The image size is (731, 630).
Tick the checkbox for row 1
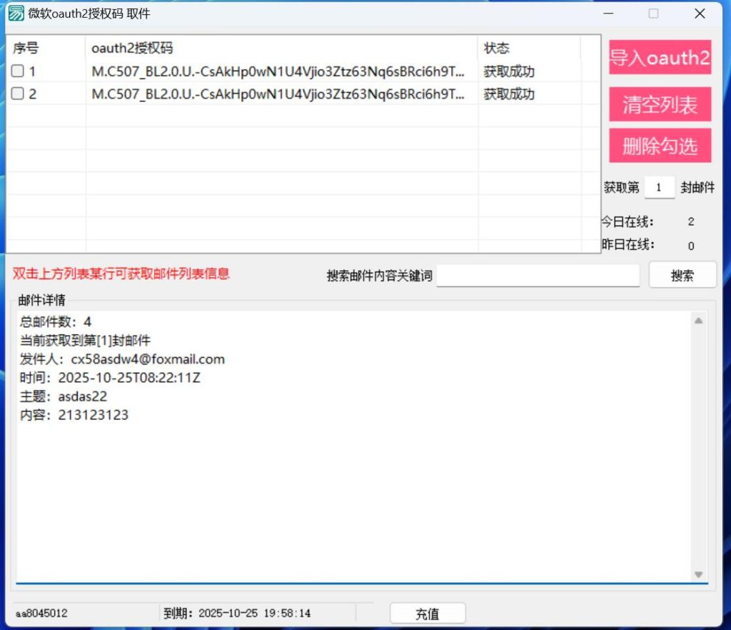click(x=18, y=71)
